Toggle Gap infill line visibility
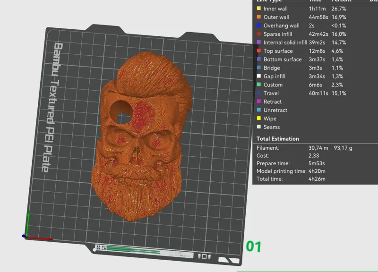 click(x=258, y=76)
